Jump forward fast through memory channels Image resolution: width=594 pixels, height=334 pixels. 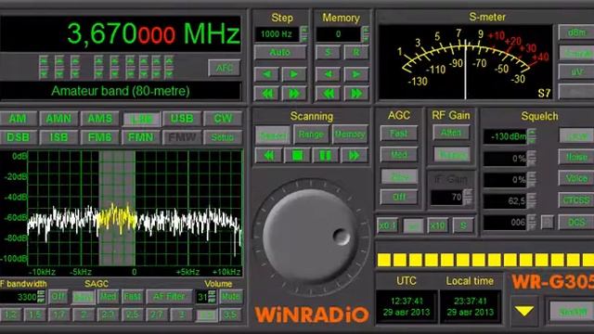point(355,93)
